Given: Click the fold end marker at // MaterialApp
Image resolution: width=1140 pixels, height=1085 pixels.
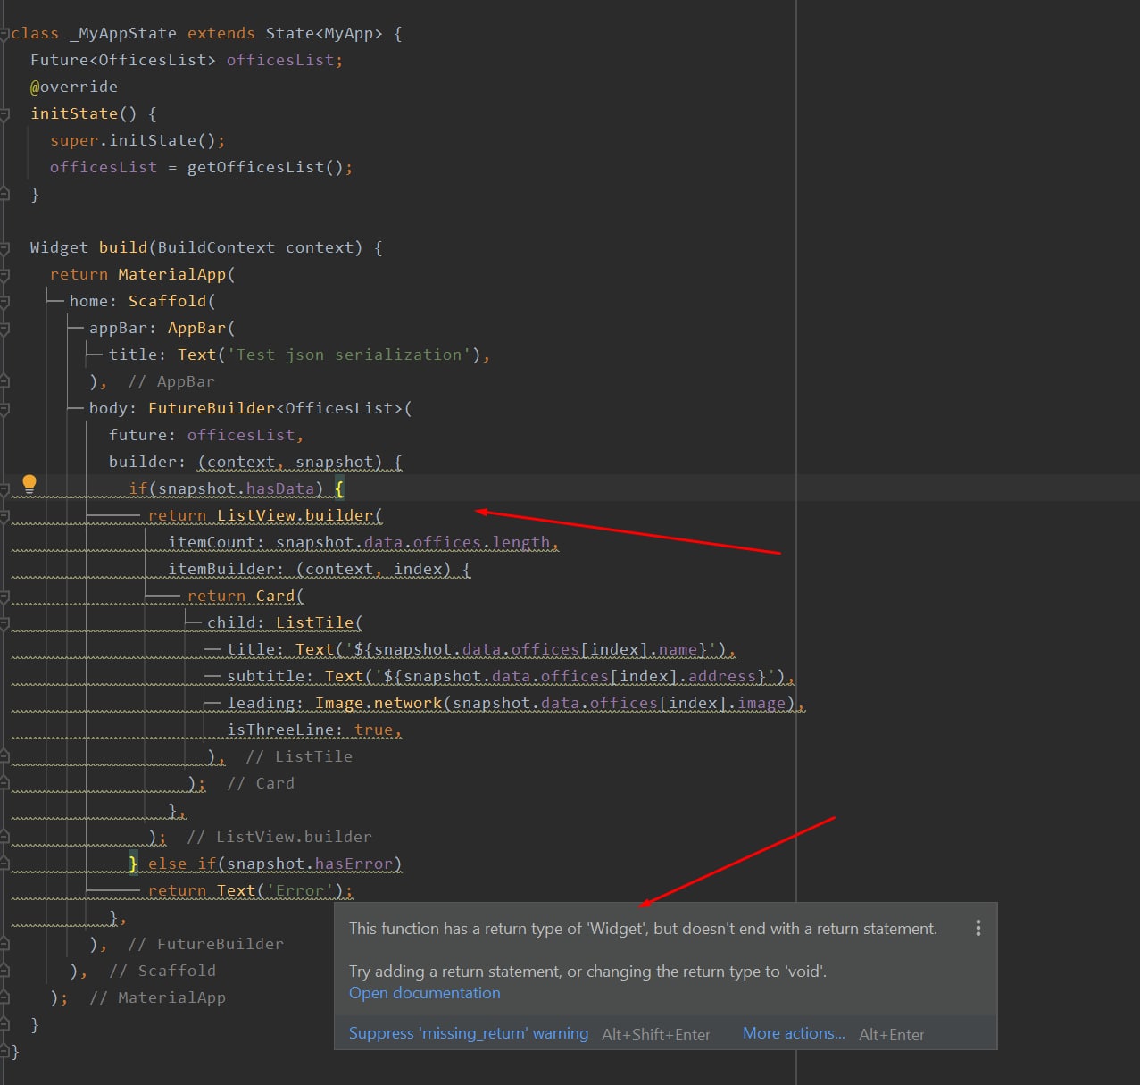Looking at the screenshot, I should pyautogui.click(x=4, y=997).
